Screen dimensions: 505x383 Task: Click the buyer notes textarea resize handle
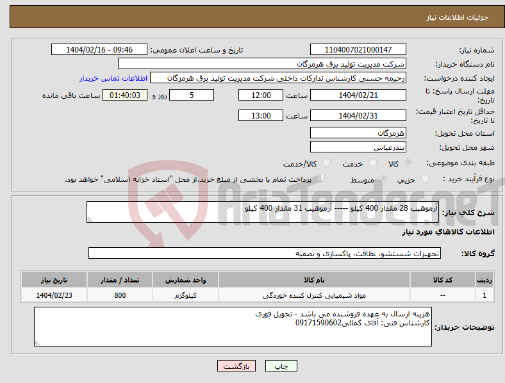point(37,343)
